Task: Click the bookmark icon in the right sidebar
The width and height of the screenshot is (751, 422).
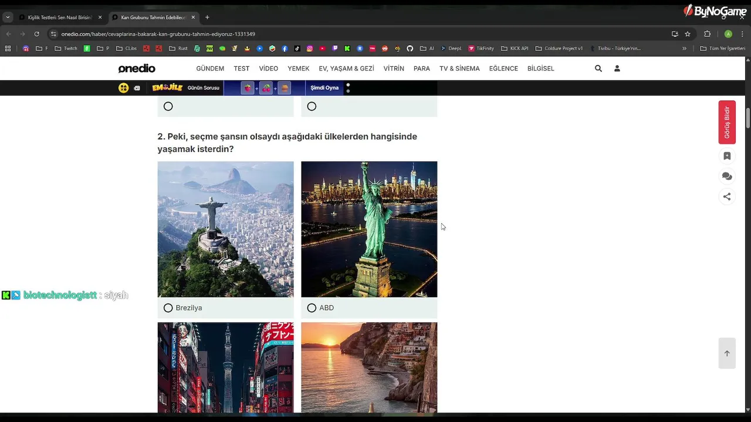Action: [x=727, y=156]
